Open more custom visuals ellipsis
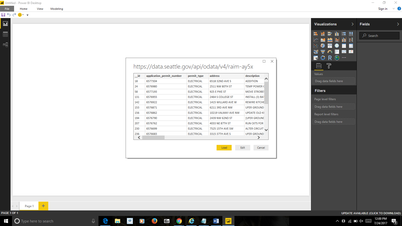Screen dimensions: 402x226 [x=344, y=58]
